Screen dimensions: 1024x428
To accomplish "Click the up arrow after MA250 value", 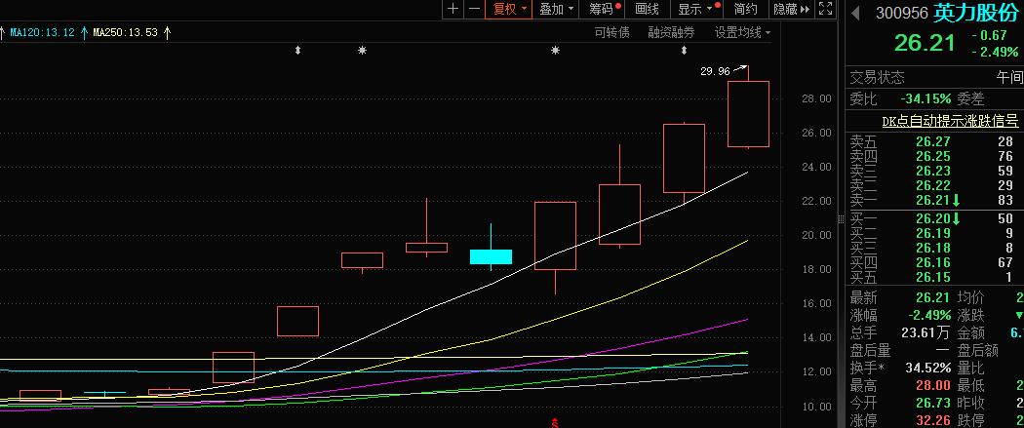I will pos(167,33).
